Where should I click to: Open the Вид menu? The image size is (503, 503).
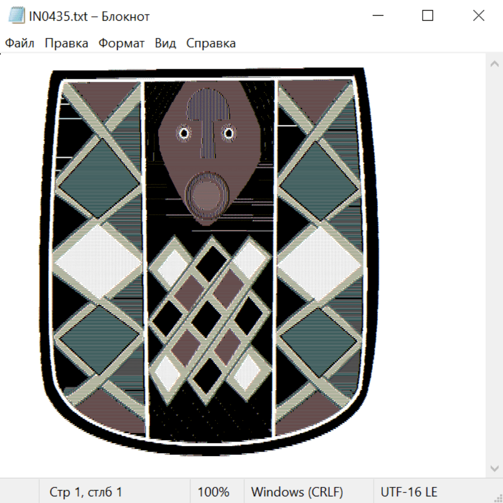[165, 43]
